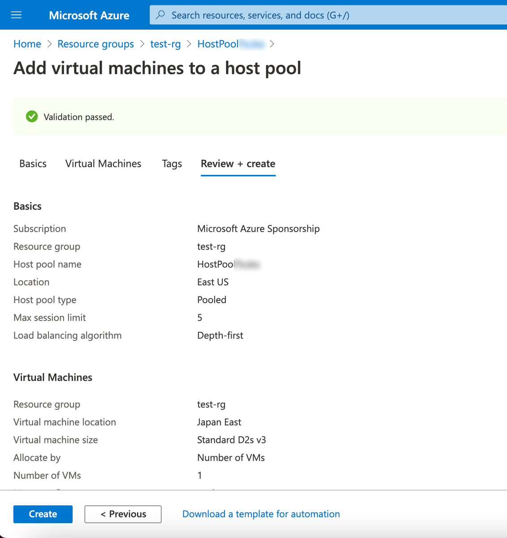507x538 pixels.
Task: Click the Create button
Action: click(43, 514)
